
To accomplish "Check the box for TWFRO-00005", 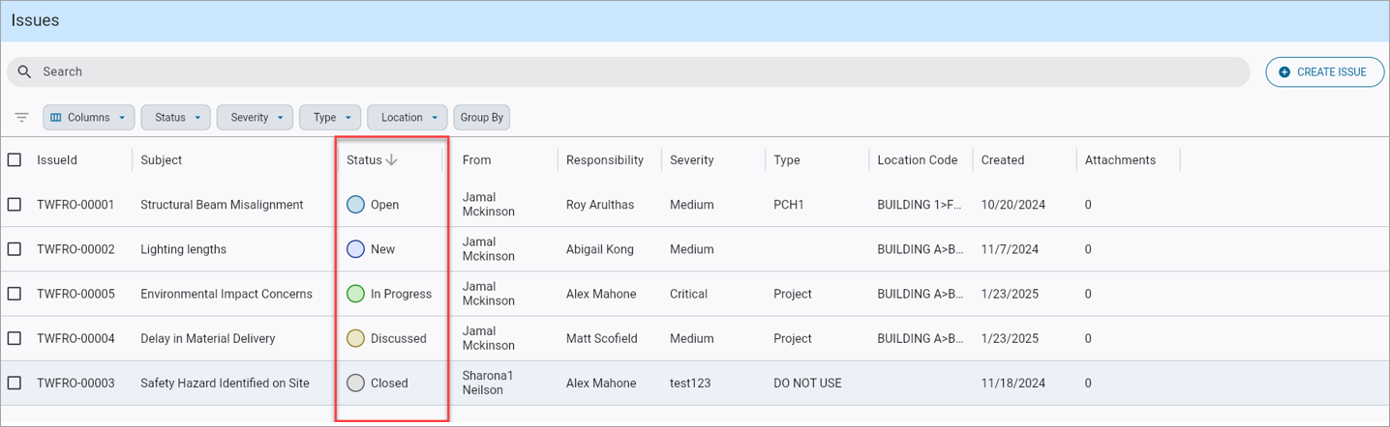I will pyautogui.click(x=15, y=294).
